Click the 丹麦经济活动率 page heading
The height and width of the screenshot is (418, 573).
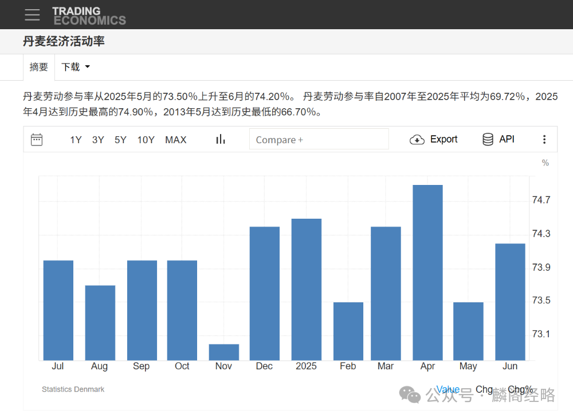[64, 41]
